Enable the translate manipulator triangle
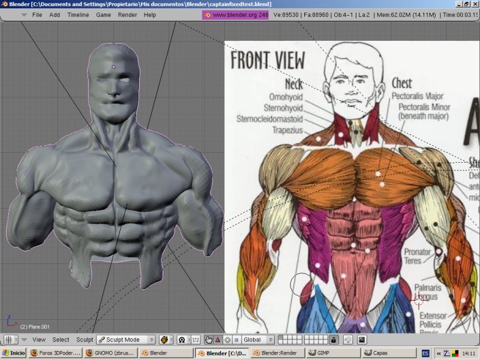 pyautogui.click(x=218, y=340)
